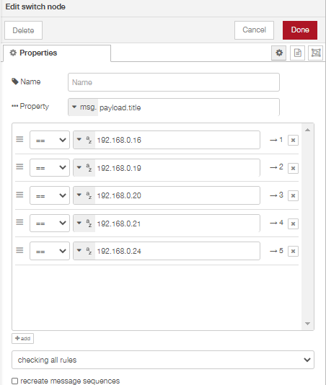
Task: Open value type selector for 192.168.0.19
Action: (84, 168)
